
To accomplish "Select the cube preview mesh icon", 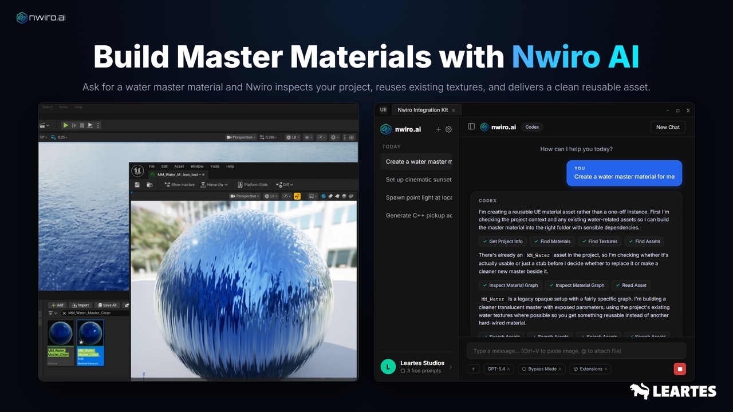I will pos(344,196).
